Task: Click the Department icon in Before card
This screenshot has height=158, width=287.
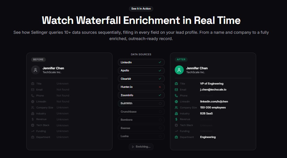Action: (x=33, y=137)
